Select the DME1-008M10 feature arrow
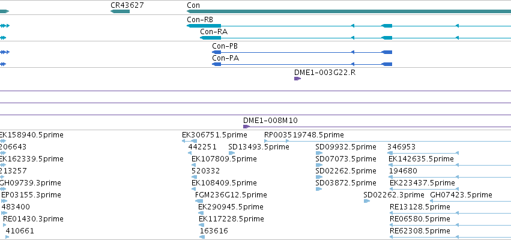511x240 pixels. click(x=247, y=127)
